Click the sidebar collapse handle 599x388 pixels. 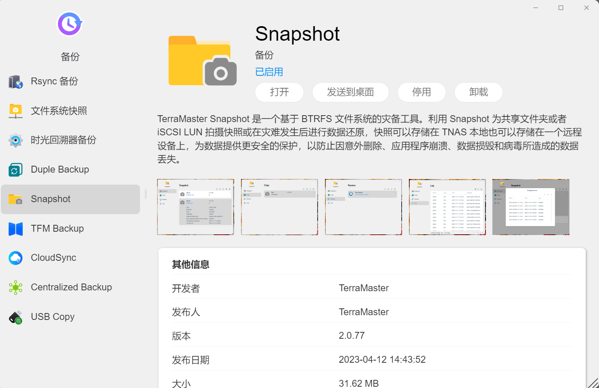[x=146, y=194]
